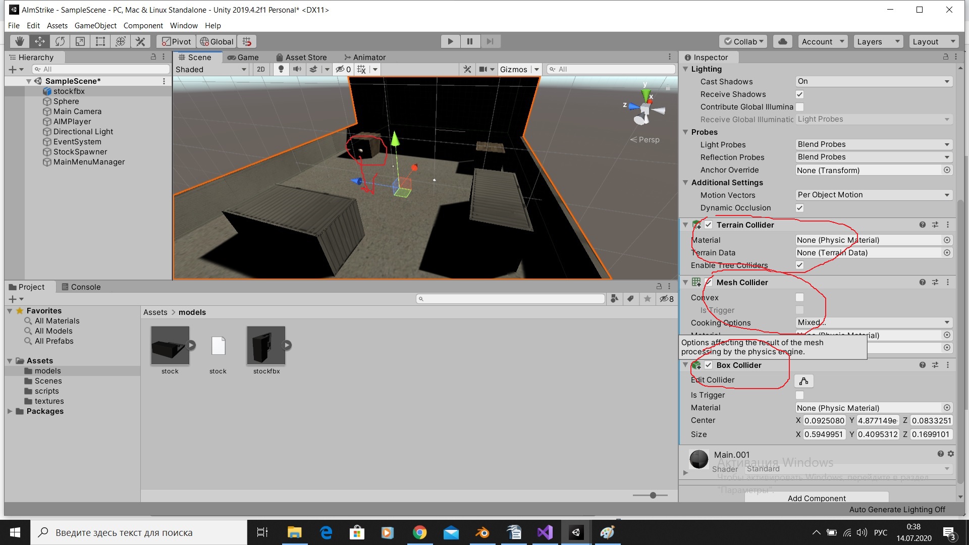Select the Scale tool
This screenshot has height=545, width=969.
click(x=80, y=41)
